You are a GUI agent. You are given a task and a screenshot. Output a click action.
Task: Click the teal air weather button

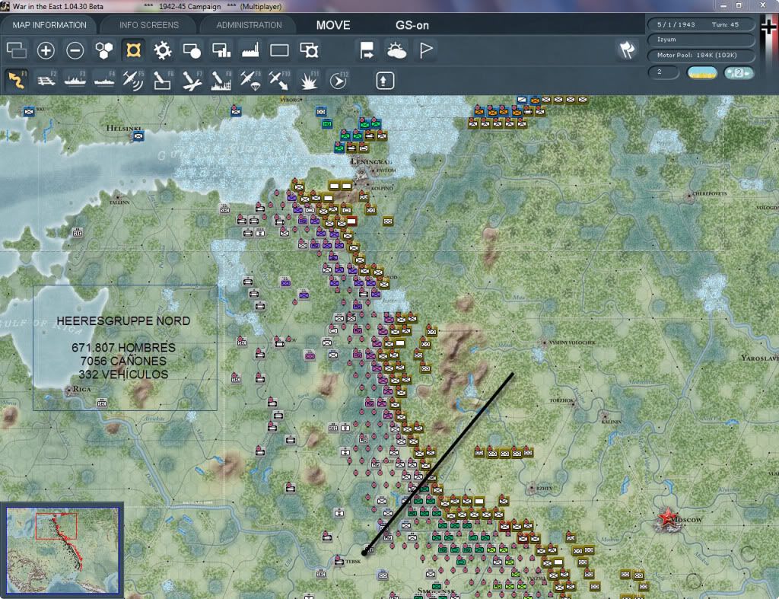(x=739, y=72)
